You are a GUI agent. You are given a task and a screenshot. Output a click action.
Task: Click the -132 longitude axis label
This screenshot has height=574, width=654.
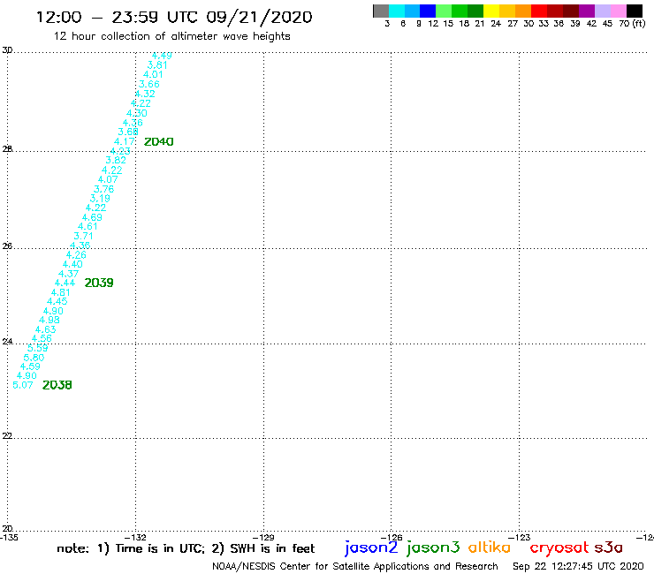pyautogui.click(x=135, y=537)
